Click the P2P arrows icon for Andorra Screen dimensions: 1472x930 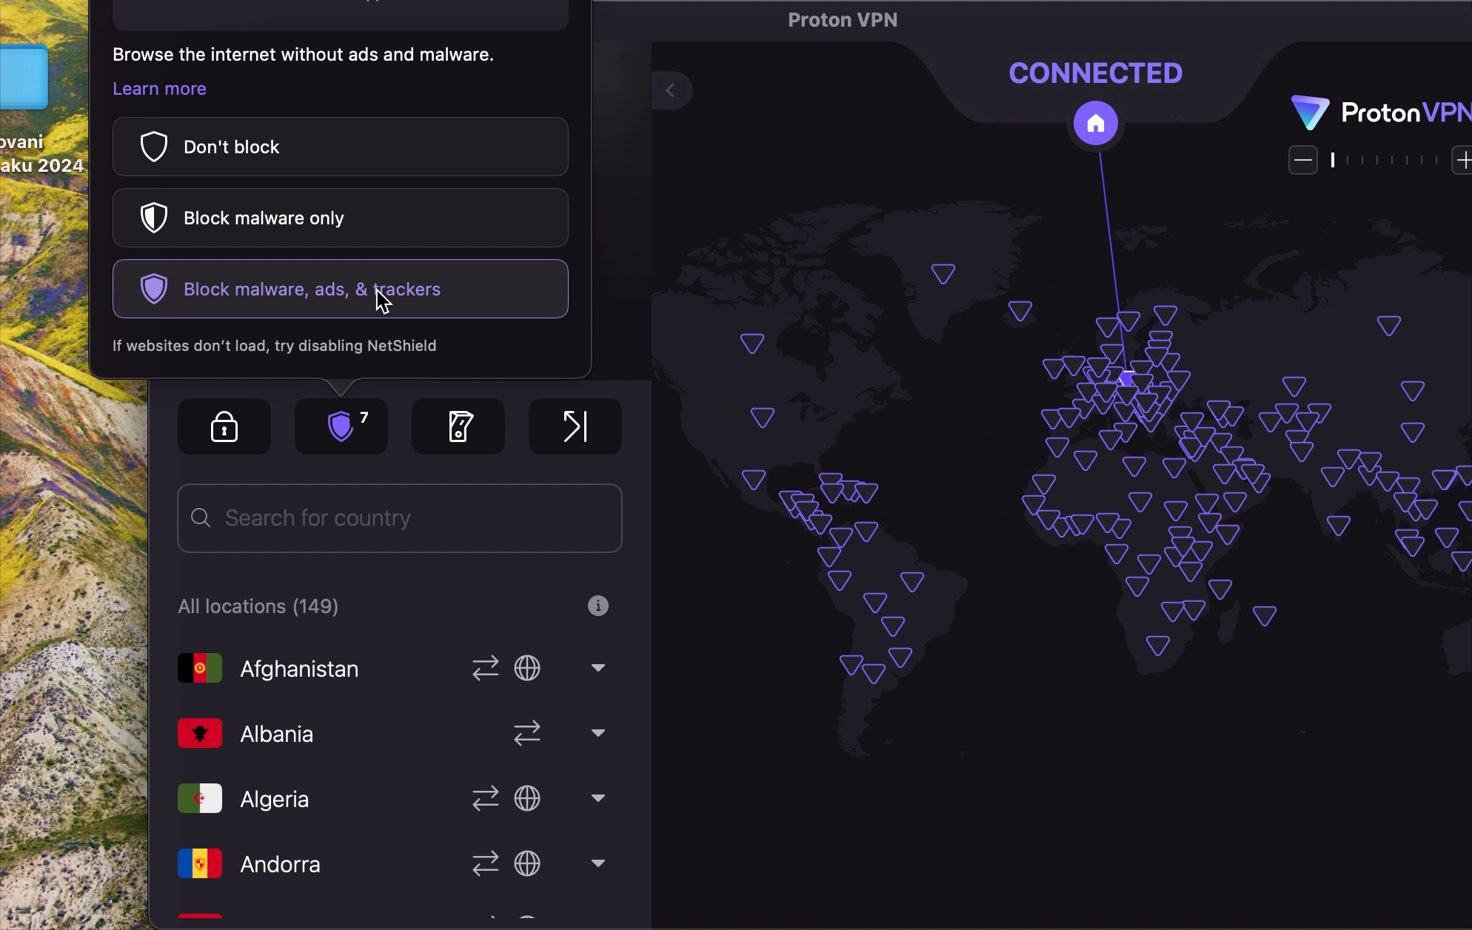click(486, 864)
